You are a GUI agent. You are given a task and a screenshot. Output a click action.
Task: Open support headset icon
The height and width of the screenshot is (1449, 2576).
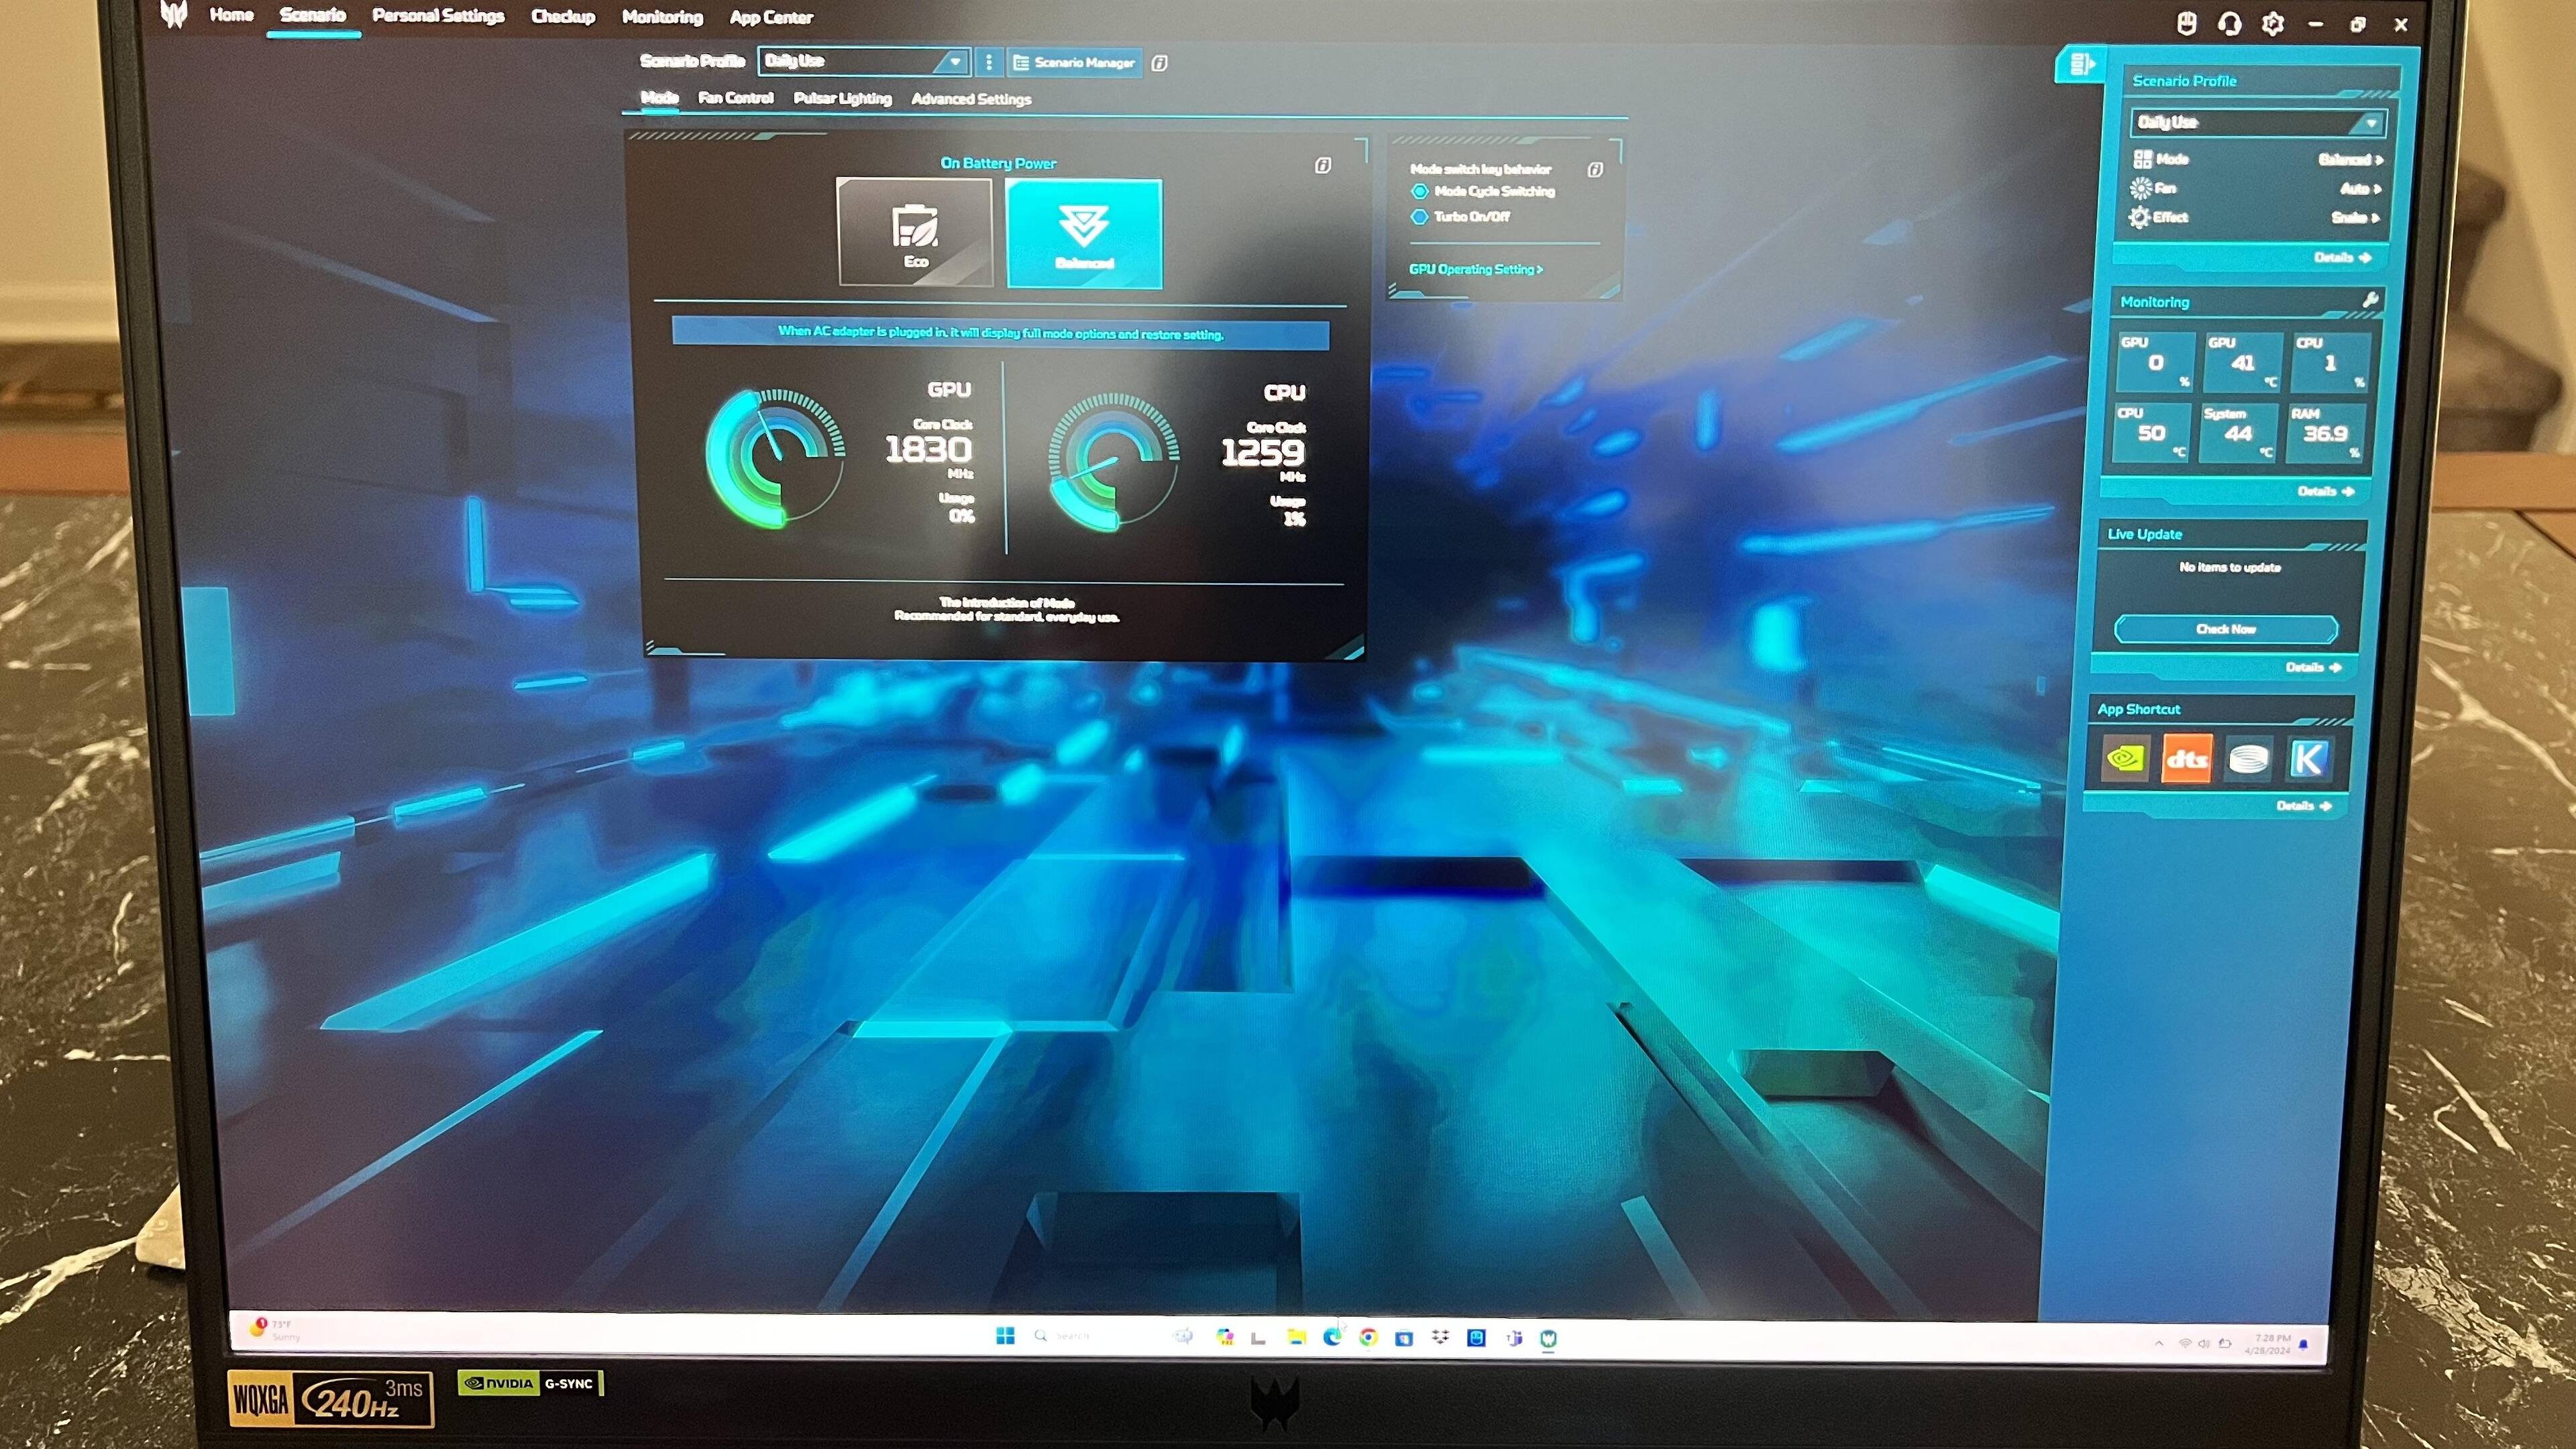point(2229,24)
